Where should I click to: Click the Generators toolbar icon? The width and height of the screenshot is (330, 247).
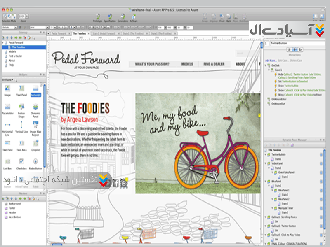tap(123, 17)
